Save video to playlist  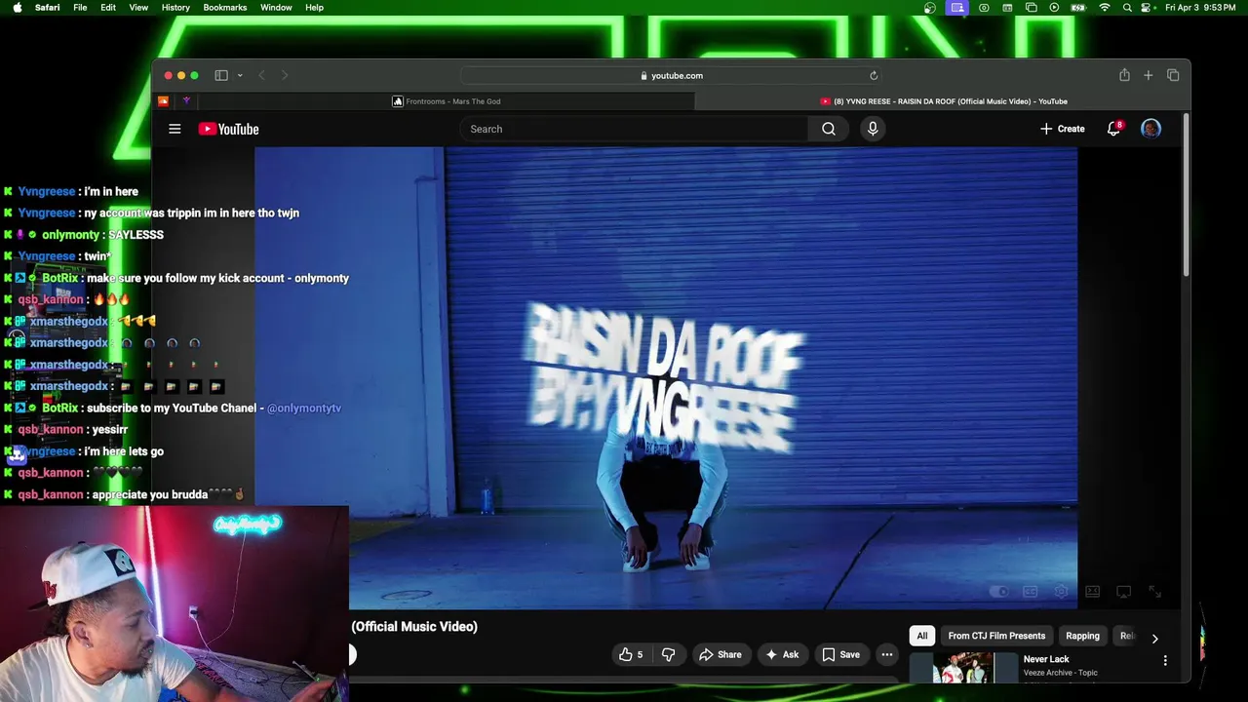(840, 654)
